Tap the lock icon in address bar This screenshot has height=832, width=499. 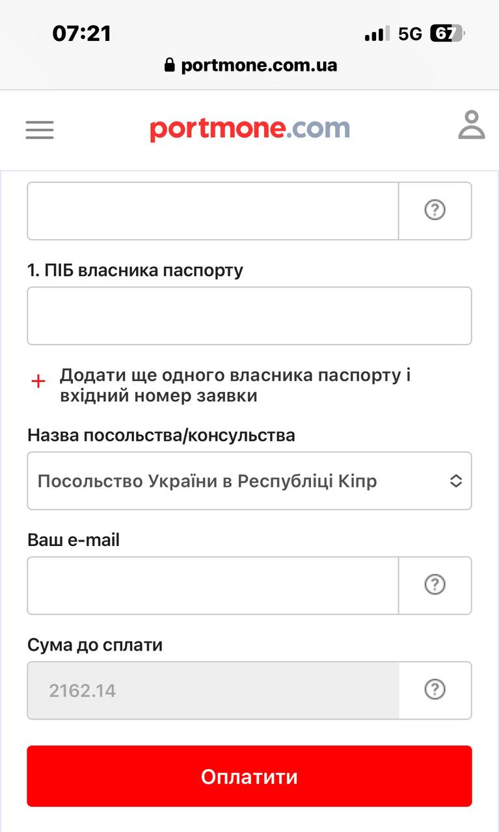(170, 65)
